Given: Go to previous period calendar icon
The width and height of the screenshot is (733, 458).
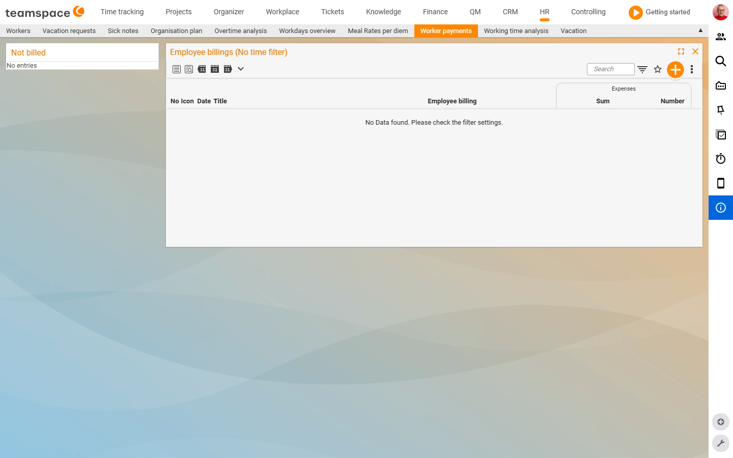Looking at the screenshot, I should pyautogui.click(x=202, y=69).
